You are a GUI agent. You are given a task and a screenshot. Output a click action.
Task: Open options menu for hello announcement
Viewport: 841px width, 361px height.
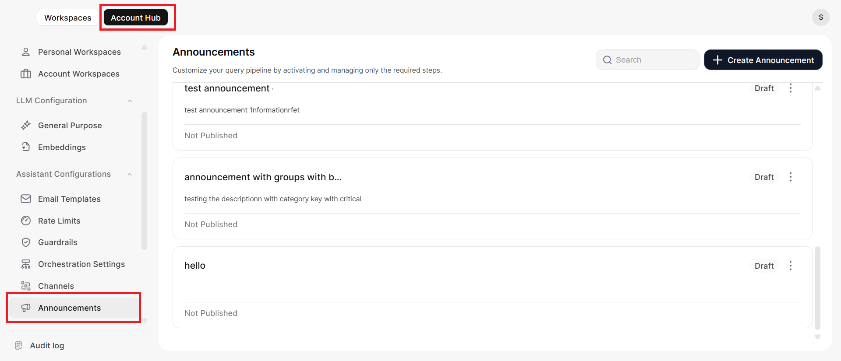pyautogui.click(x=791, y=266)
